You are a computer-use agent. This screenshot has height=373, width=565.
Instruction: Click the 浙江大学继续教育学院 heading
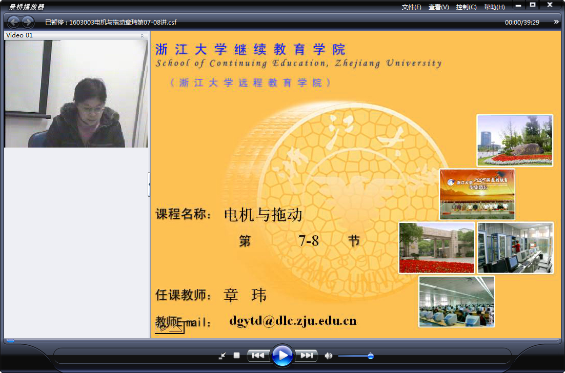coord(250,49)
